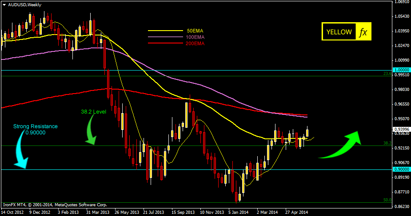411x216 pixels.
Task: Click the 50.0 Fibonacci level label
Action: coord(387,200)
